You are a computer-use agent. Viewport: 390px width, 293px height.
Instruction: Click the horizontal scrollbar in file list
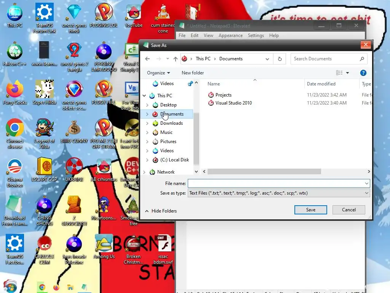point(264,172)
